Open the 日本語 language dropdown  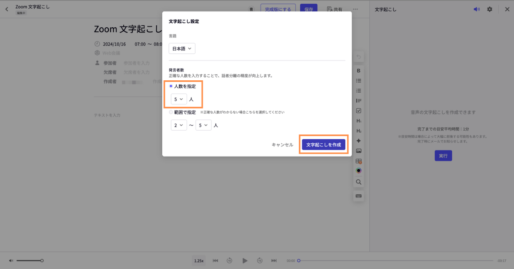pyautogui.click(x=182, y=49)
